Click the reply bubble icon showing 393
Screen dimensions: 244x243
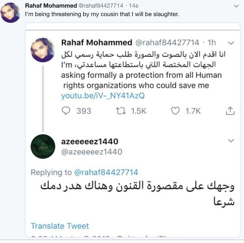tap(67, 111)
